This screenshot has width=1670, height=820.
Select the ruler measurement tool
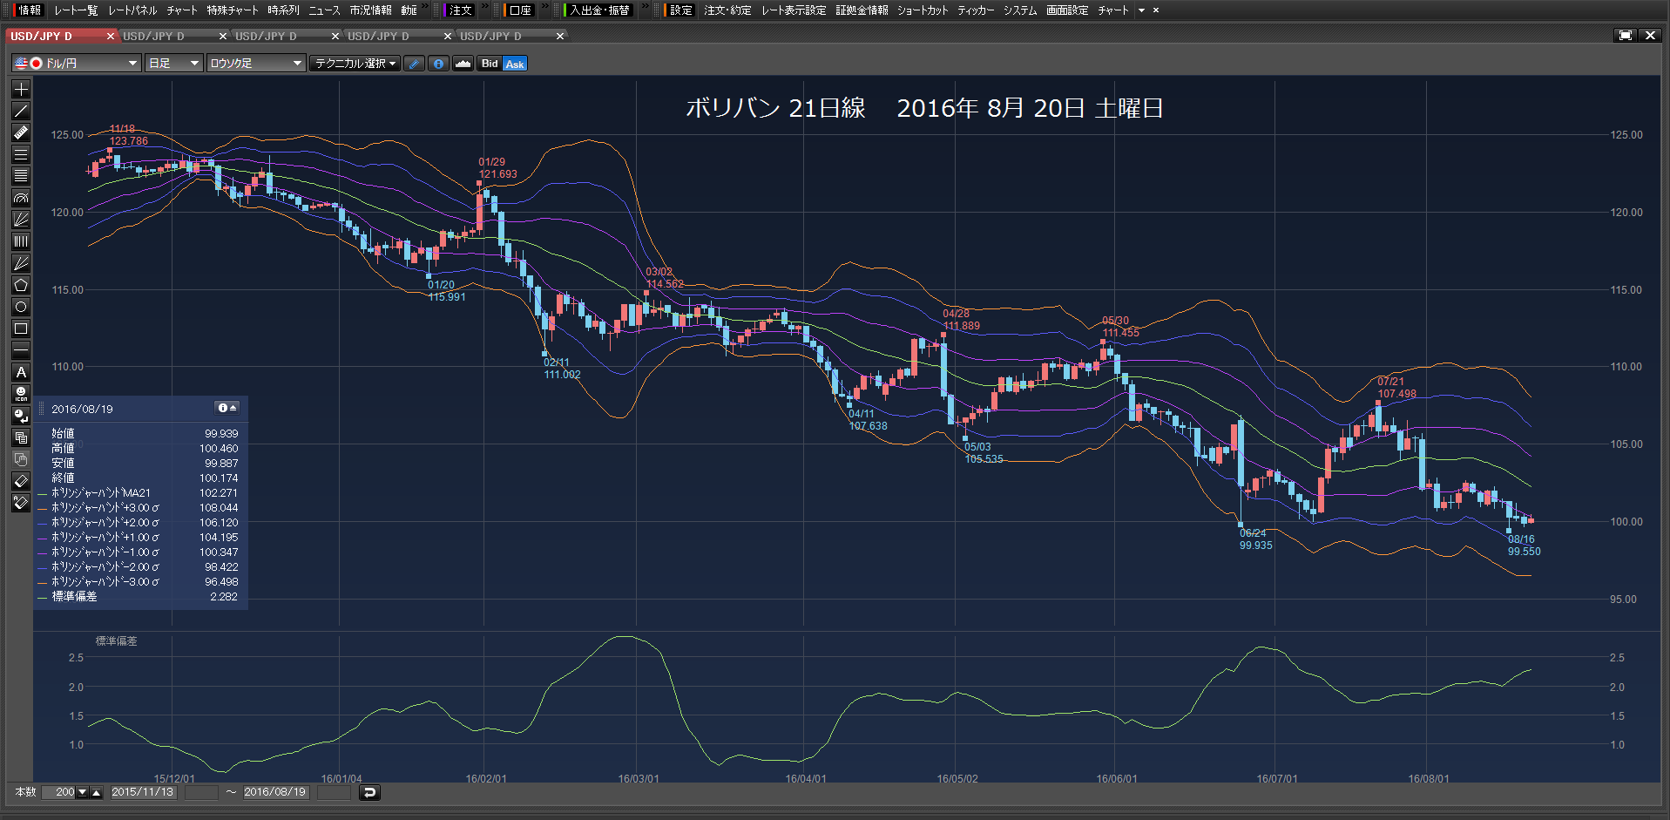tap(21, 132)
